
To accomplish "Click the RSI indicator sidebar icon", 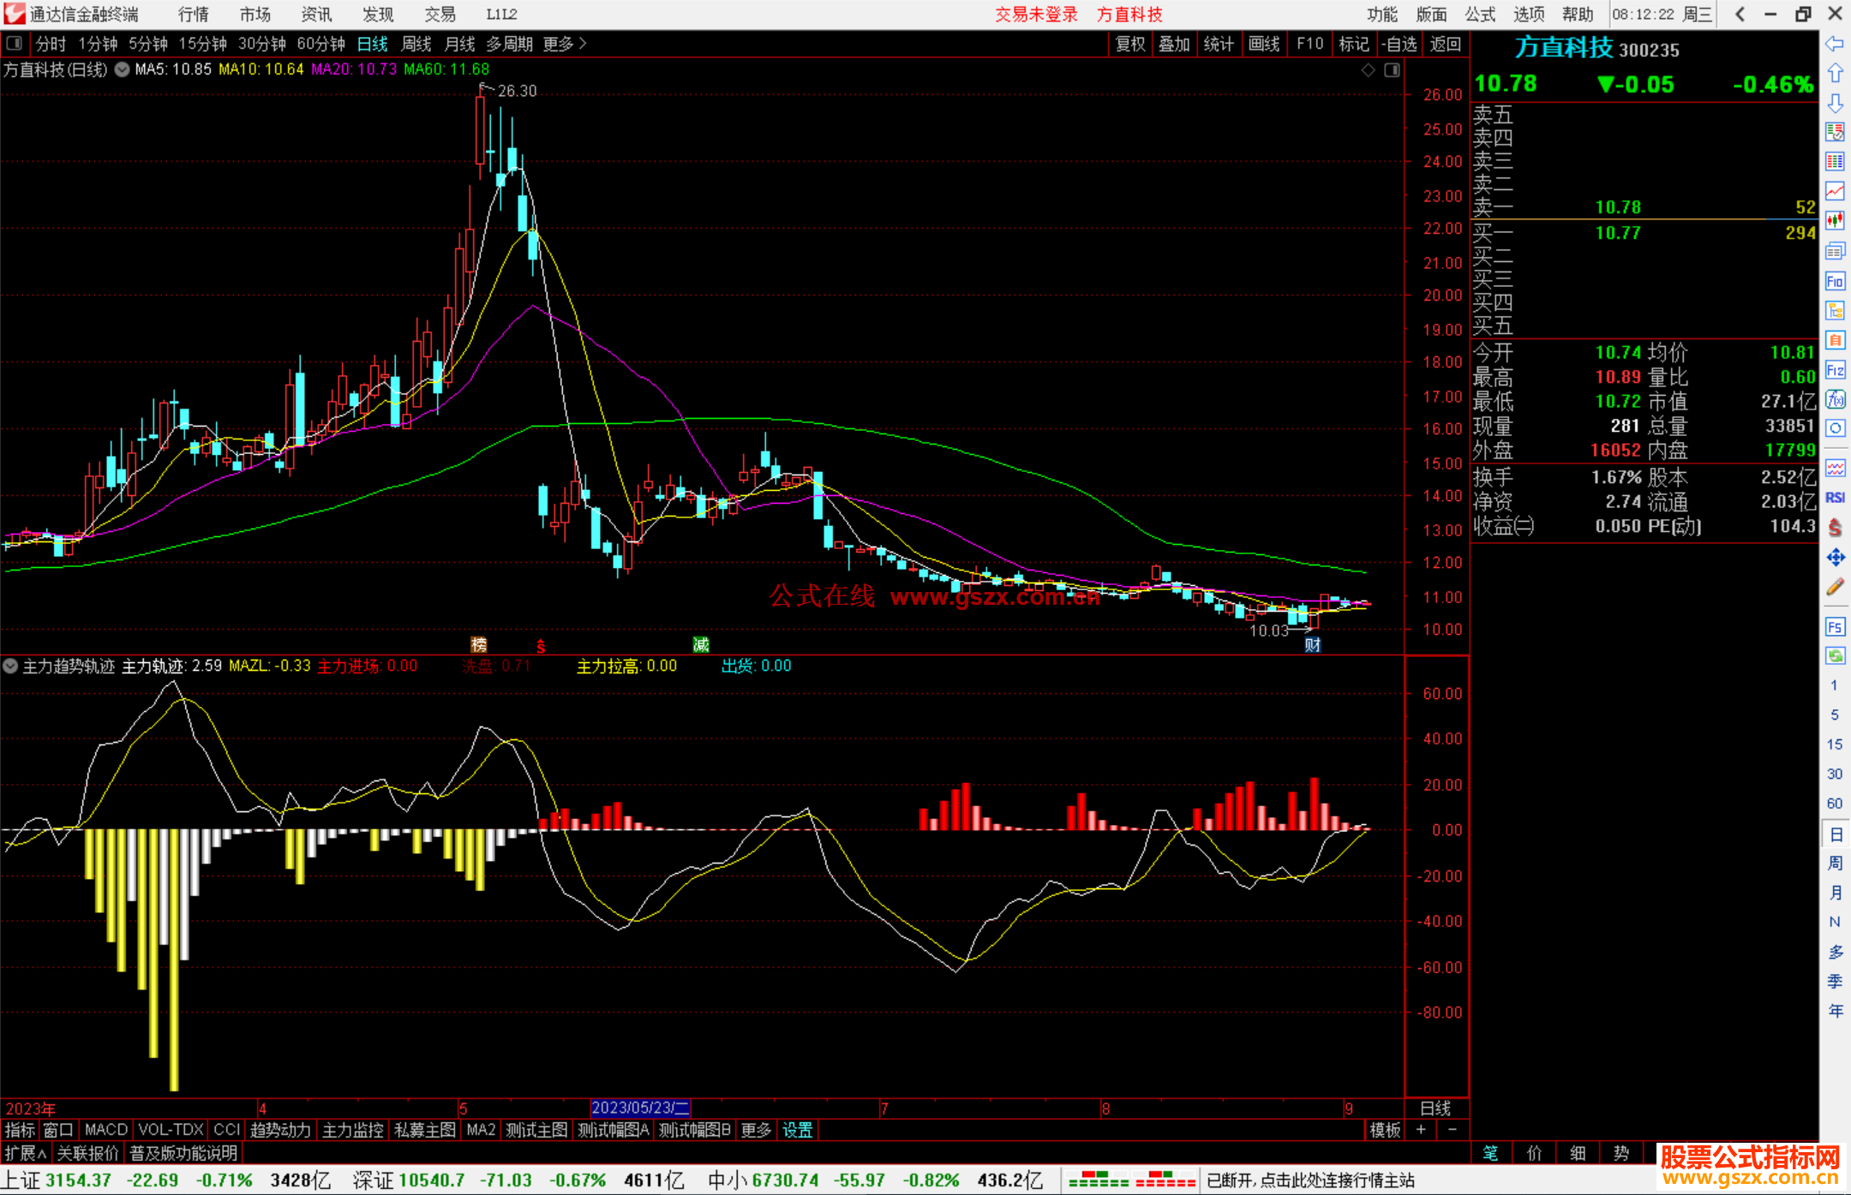I will point(1835,498).
